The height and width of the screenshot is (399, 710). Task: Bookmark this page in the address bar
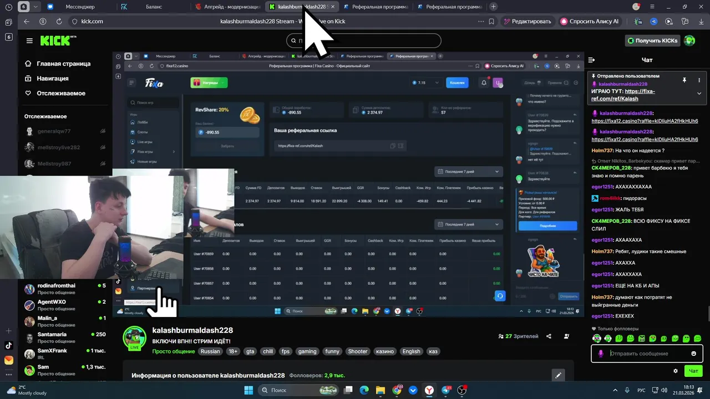point(491,21)
